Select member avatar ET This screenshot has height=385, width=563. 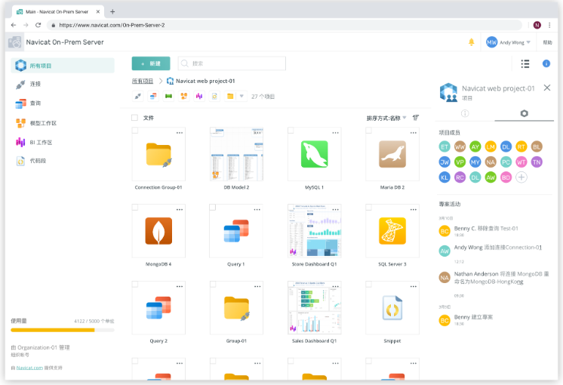coord(445,146)
